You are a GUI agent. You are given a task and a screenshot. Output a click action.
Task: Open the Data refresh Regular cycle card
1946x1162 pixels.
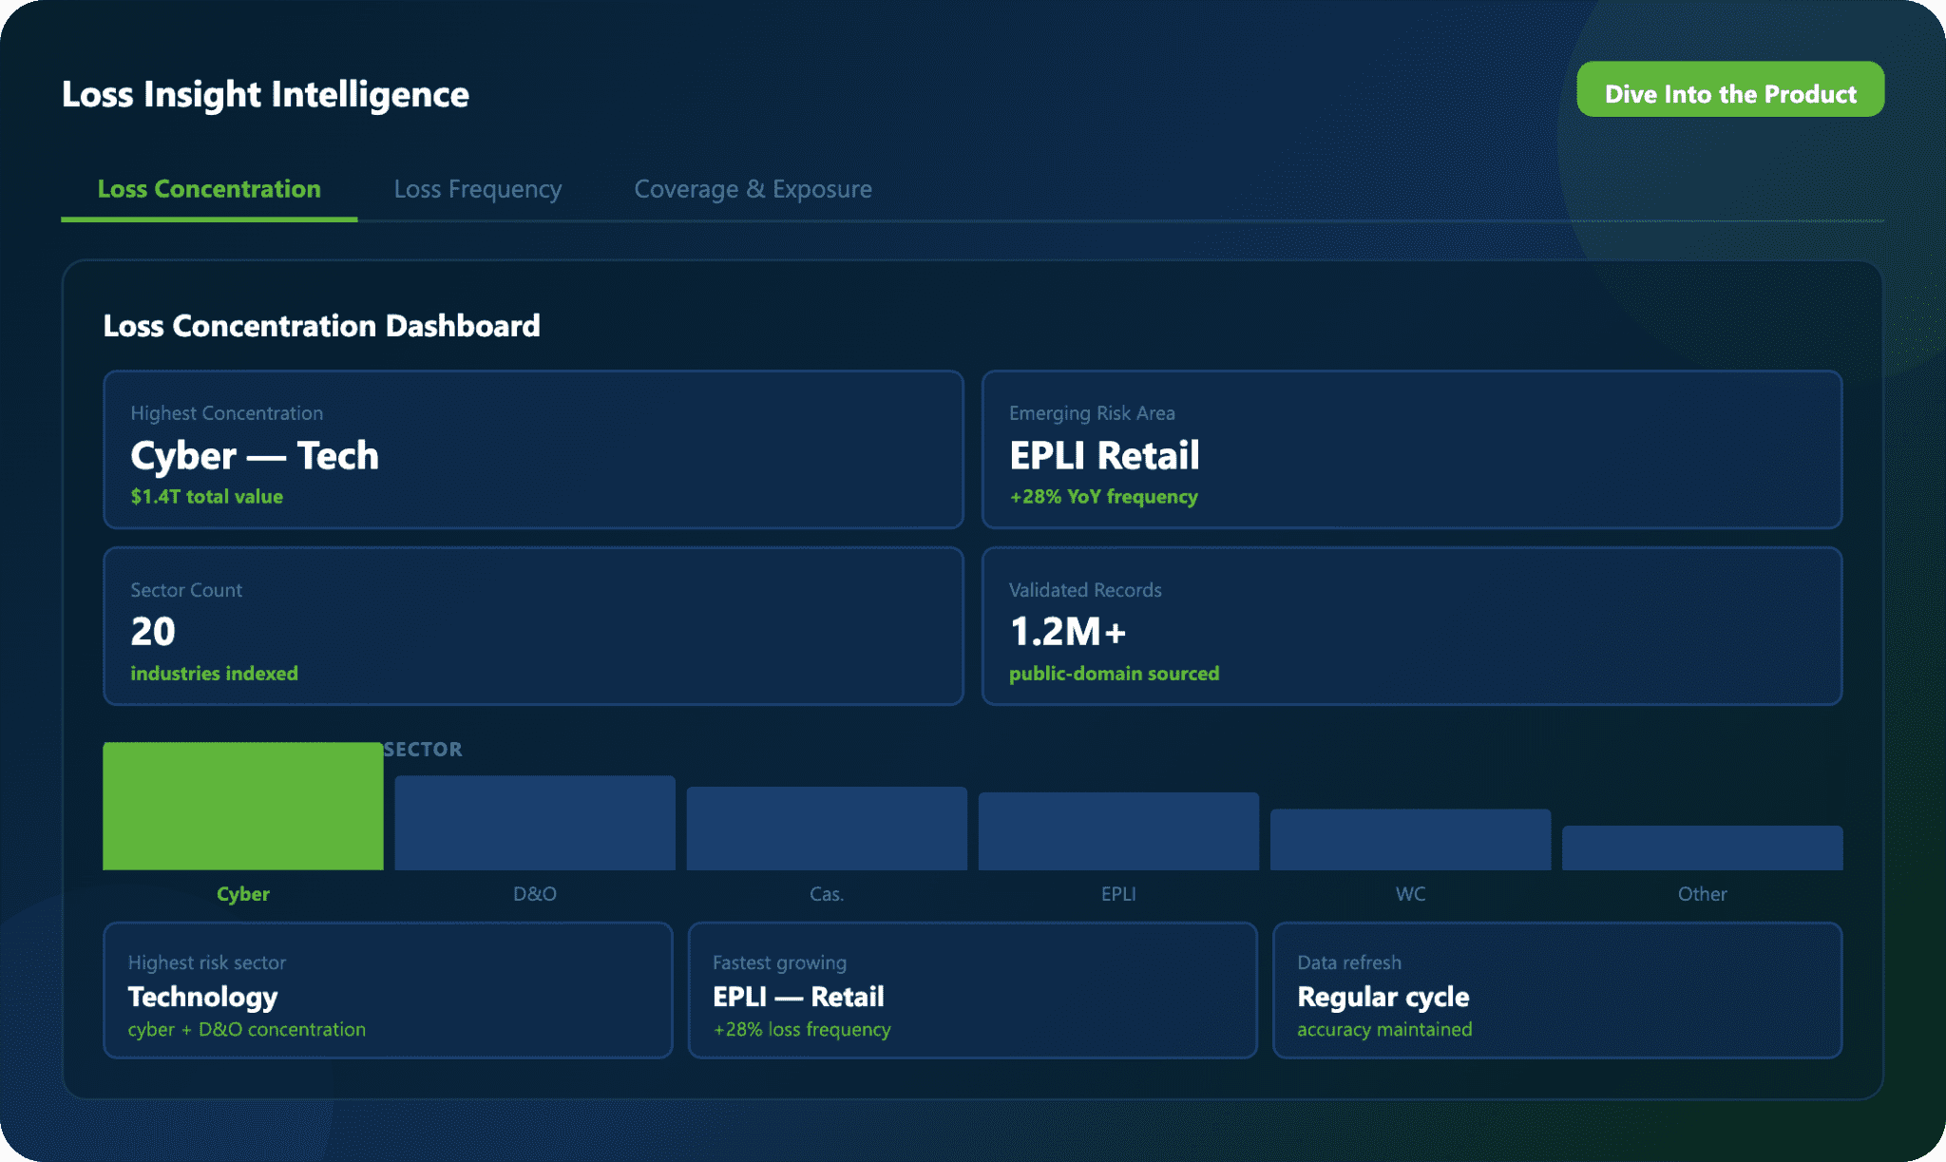[1556, 990]
